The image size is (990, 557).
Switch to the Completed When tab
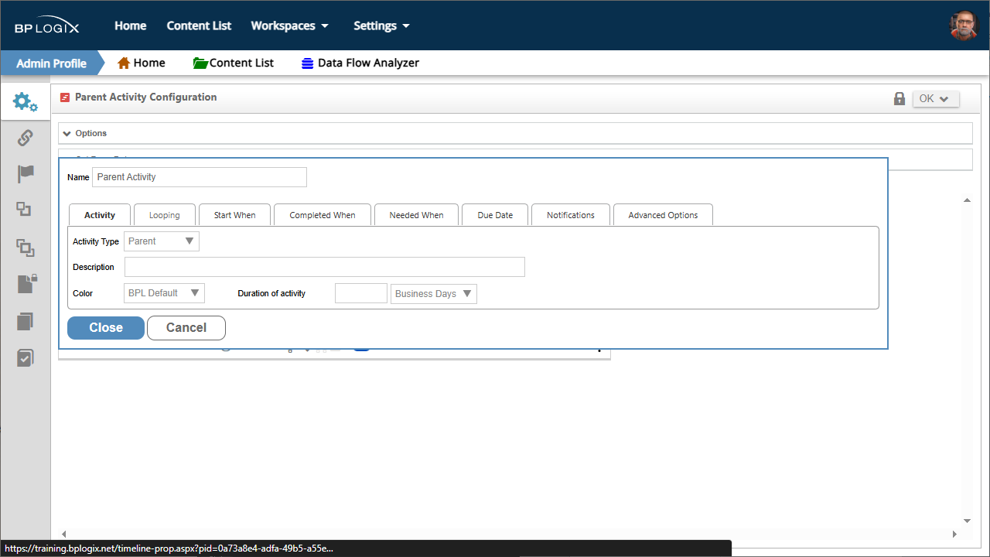coord(323,215)
